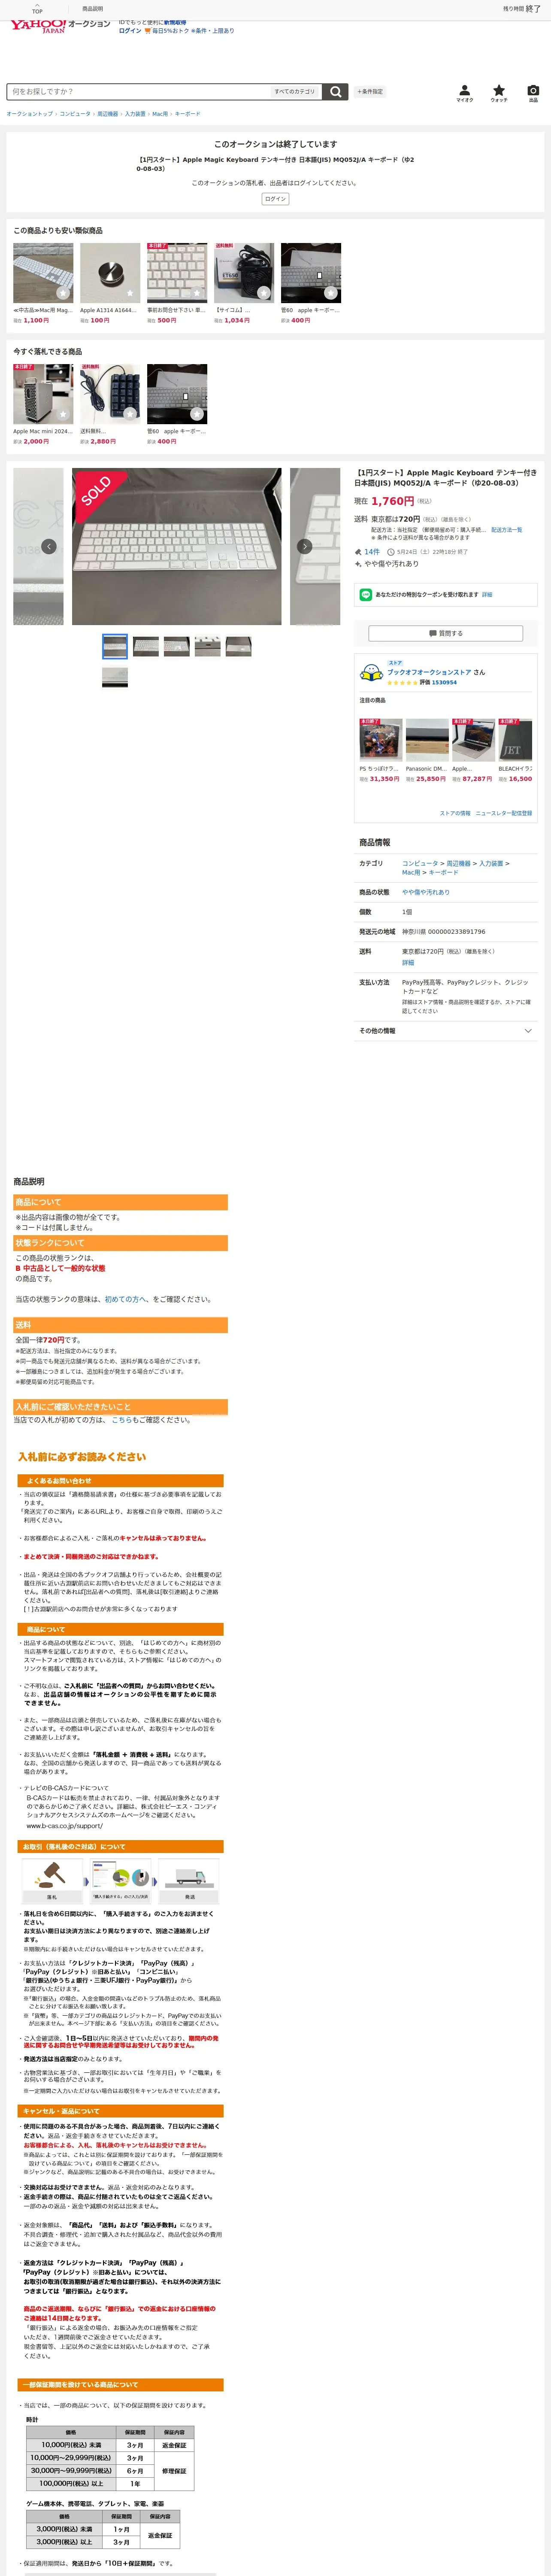Click watch star on the 1,034円 サイコム item
Viewport: 551px width, 2576px height.
[264, 293]
